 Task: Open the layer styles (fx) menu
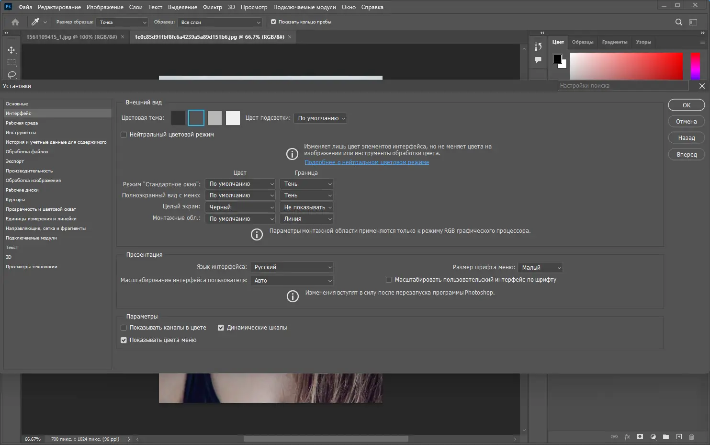click(627, 436)
